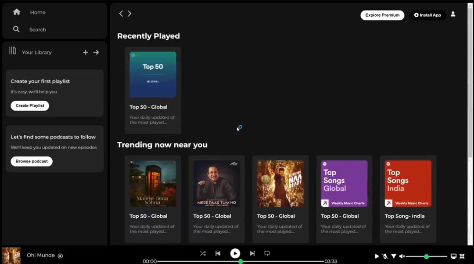Click the Trending now near you heading
474x264 pixels.
click(x=162, y=145)
